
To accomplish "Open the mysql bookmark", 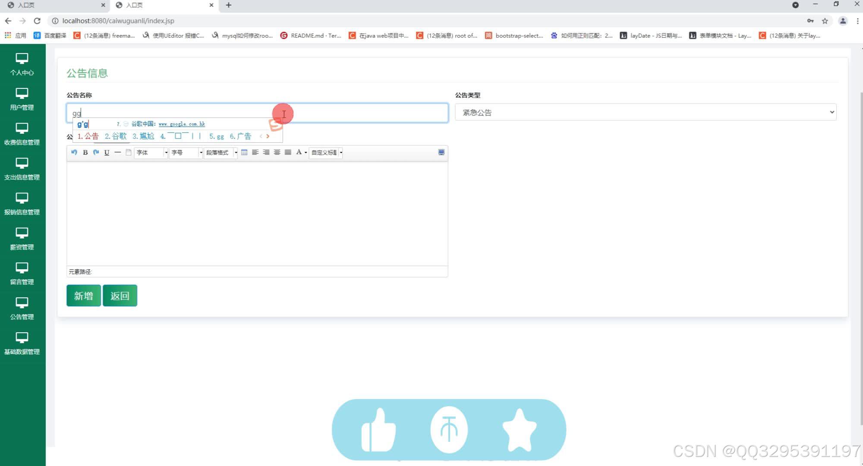I will 243,35.
